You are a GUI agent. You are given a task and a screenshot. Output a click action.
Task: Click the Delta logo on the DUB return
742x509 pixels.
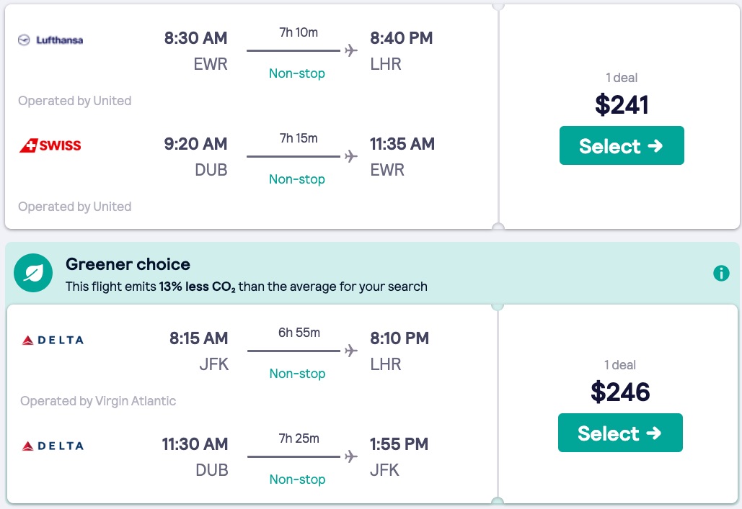53,446
